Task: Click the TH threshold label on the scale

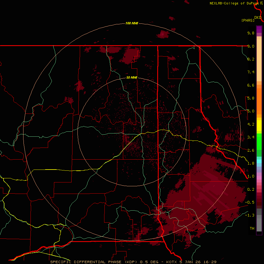Action: tap(252, 229)
